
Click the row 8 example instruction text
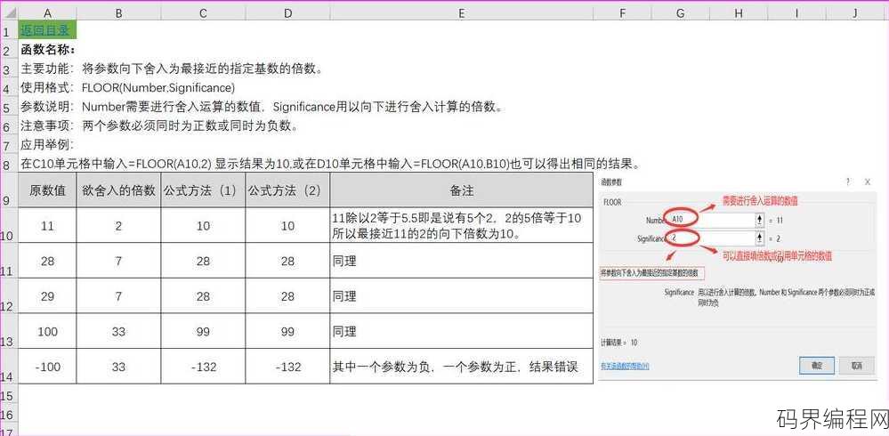331,165
